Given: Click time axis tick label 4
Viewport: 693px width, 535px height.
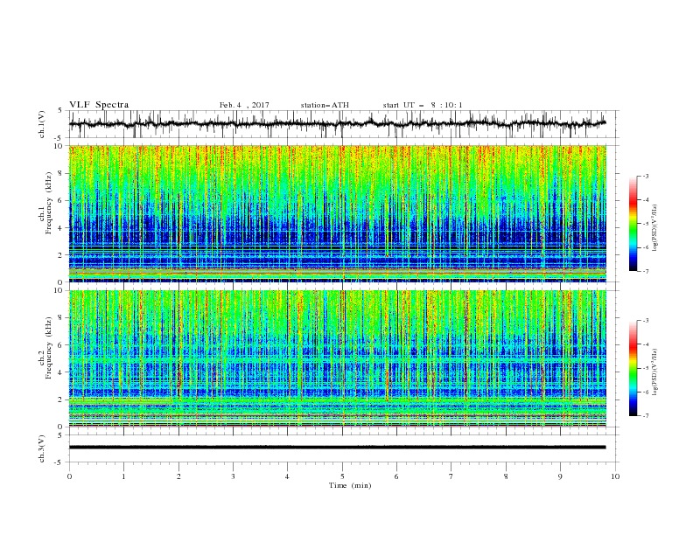Looking at the screenshot, I should [288, 476].
